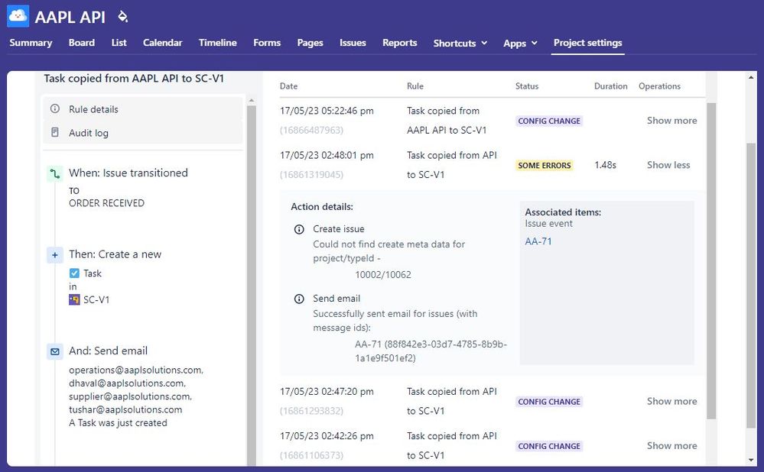Select the Then: Create a new step
This screenshot has width=764, height=472.
(x=115, y=254)
